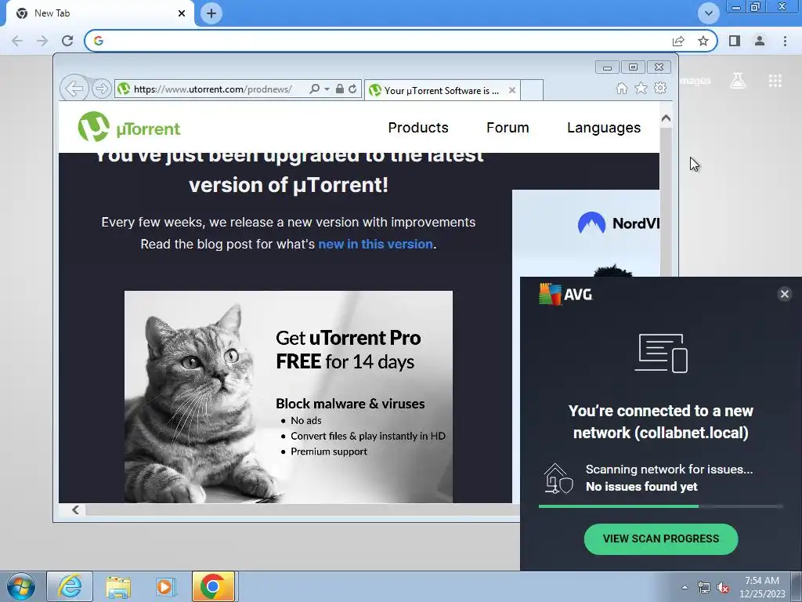Click the IE security lock icon
This screenshot has width=802, height=602.
tap(340, 89)
